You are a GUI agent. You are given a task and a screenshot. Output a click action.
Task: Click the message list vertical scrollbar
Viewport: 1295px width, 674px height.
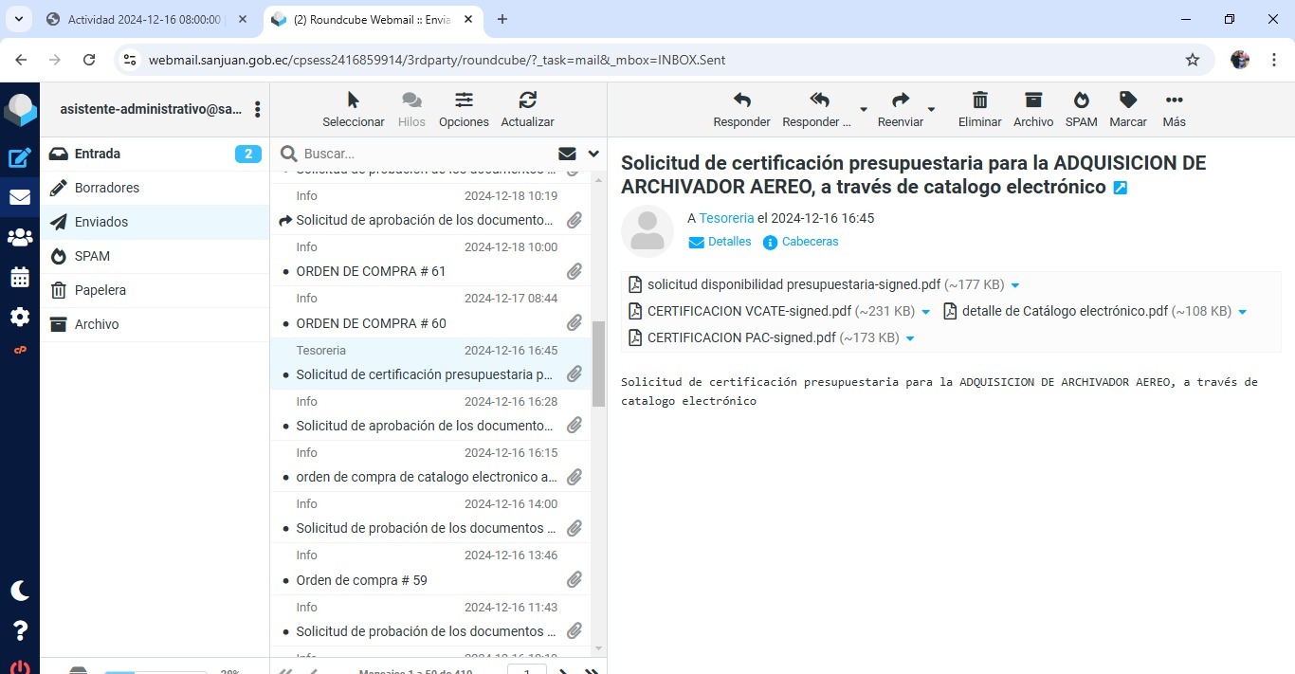pyautogui.click(x=598, y=364)
